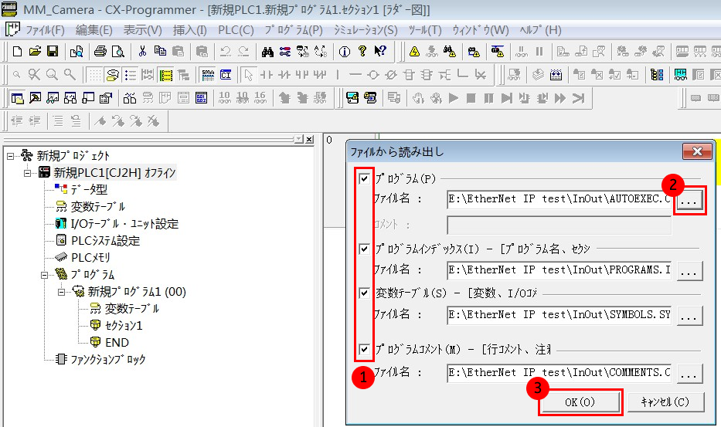Click the new coil circle ladder tool
Viewport: 721px width, 427px height.
373,74
